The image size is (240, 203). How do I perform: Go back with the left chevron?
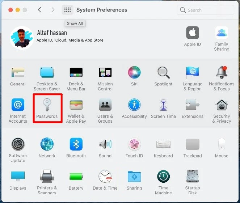point(39,10)
